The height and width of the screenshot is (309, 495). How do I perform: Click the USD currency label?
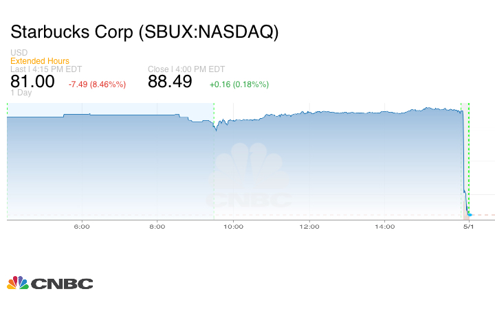(19, 53)
